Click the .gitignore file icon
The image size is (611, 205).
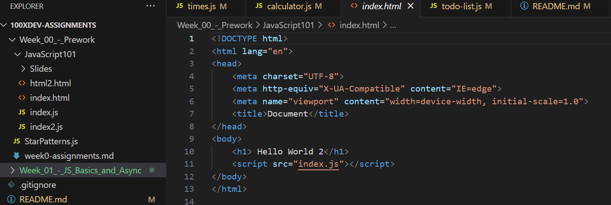point(11,185)
